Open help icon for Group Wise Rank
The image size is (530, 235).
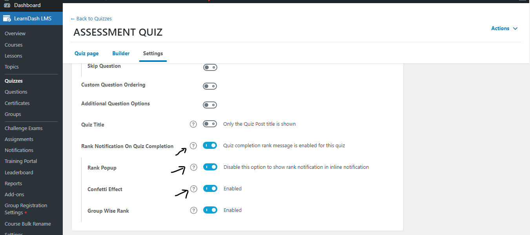coord(193,210)
